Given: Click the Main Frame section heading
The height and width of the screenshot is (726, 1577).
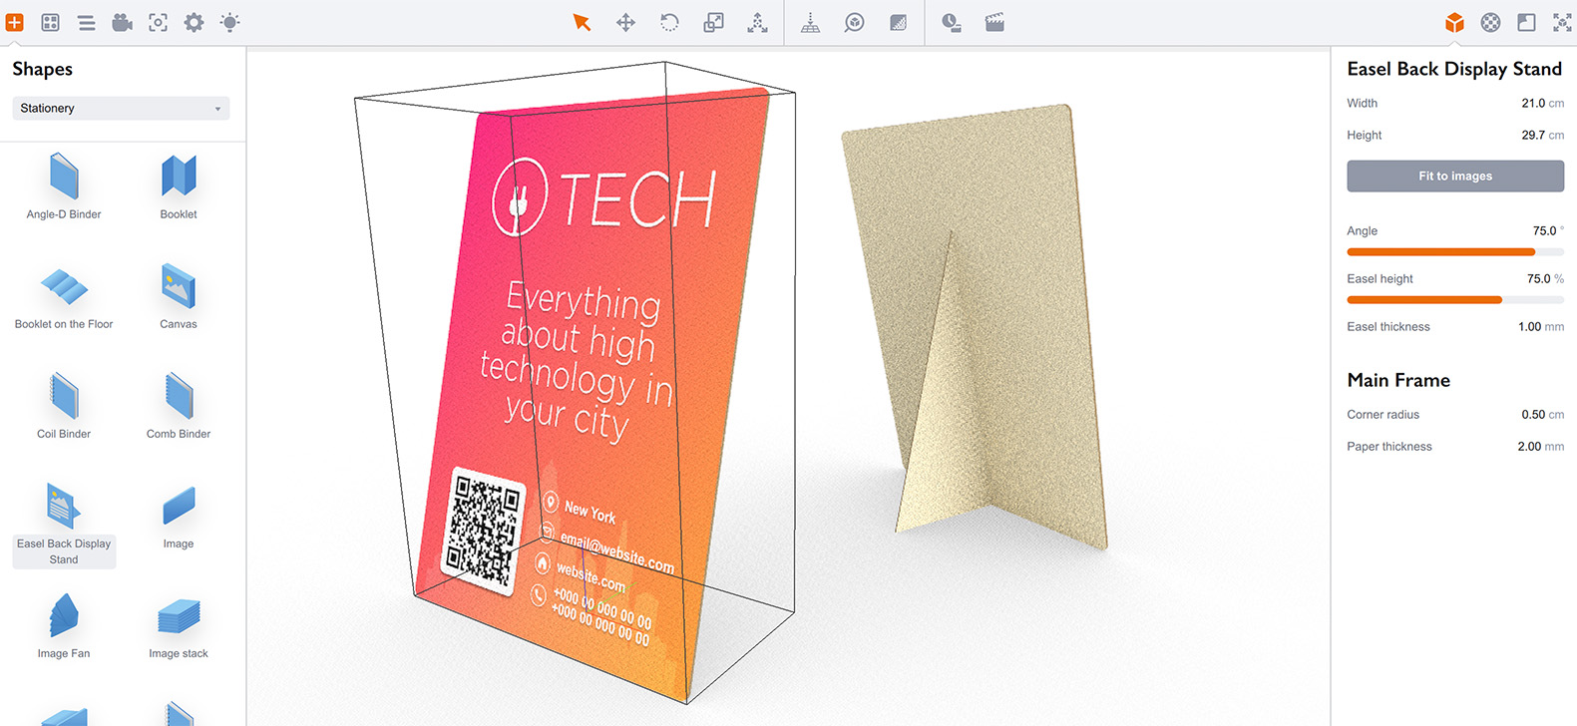Looking at the screenshot, I should (x=1398, y=380).
